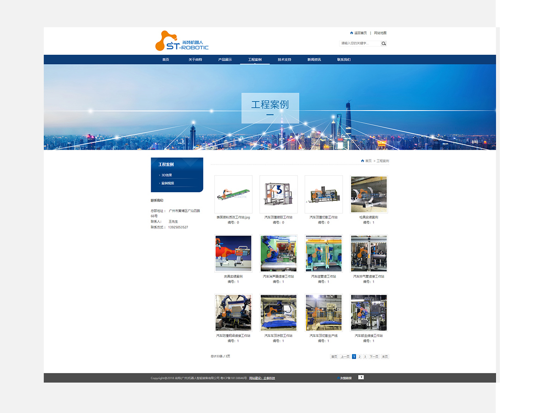Open the 汽车顶篷喷胶工作站 thumbnail
This screenshot has width=539, height=413.
point(278,194)
